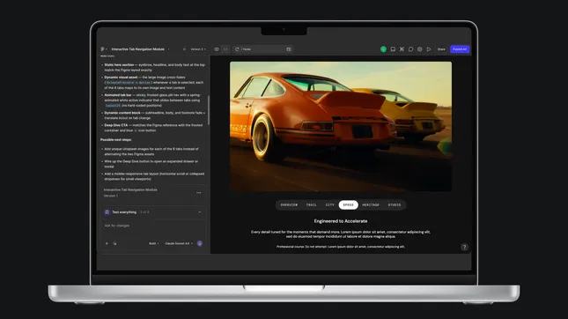This screenshot has width=568, height=319.
Task: Click the 'Engineered to Accelerate' heading
Action: pyautogui.click(x=341, y=221)
